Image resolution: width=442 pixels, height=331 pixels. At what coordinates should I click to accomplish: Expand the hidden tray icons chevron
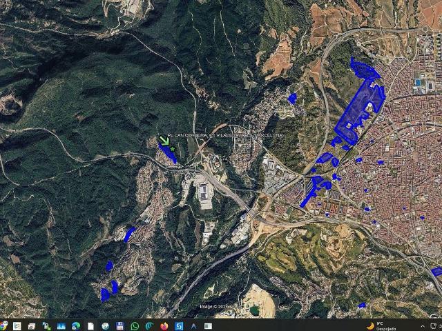423,326
